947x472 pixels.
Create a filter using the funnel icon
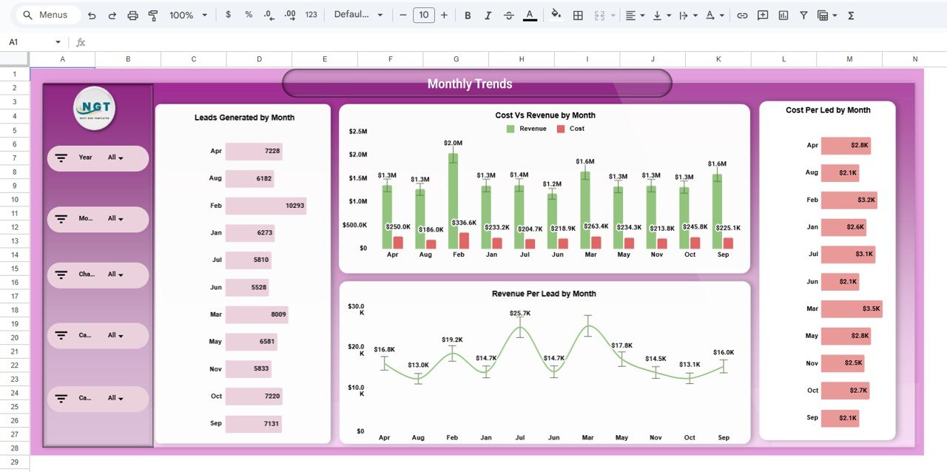coord(803,14)
